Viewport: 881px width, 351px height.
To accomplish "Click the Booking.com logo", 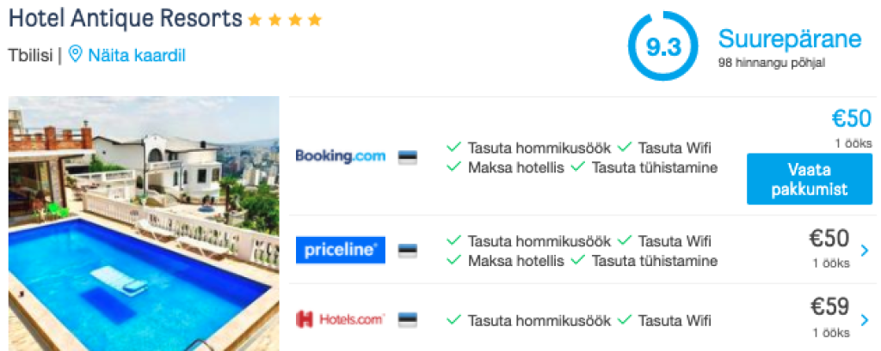I will point(340,156).
